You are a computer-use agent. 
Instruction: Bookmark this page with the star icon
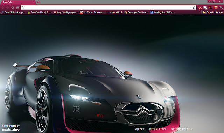[194, 7]
